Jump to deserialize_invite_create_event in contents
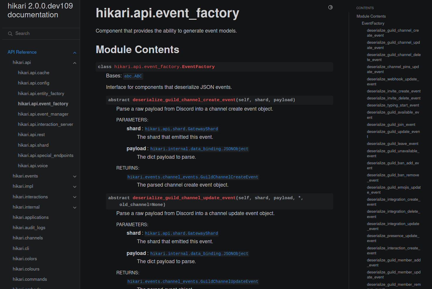This screenshot has width=432, height=289. (x=394, y=91)
